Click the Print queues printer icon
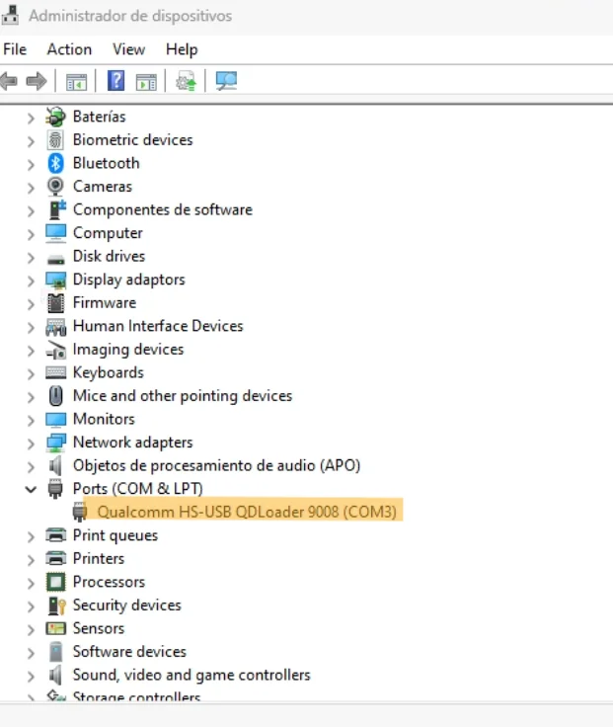 tap(55, 535)
